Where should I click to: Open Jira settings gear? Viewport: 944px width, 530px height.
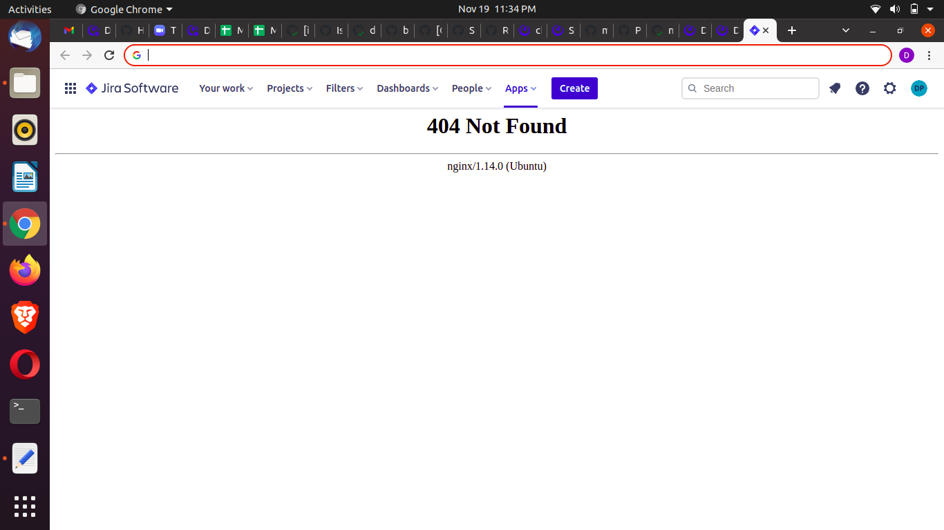(890, 88)
